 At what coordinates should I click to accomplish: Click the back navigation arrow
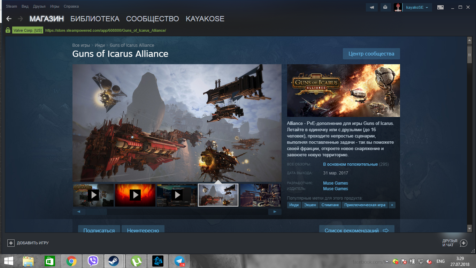pos(9,19)
